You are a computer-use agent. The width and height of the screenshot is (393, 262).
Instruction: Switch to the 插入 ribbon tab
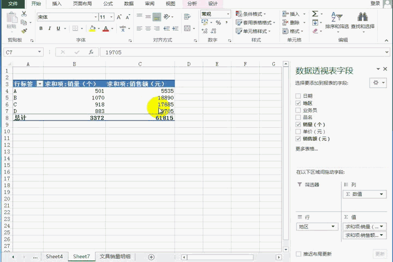pos(57,3)
